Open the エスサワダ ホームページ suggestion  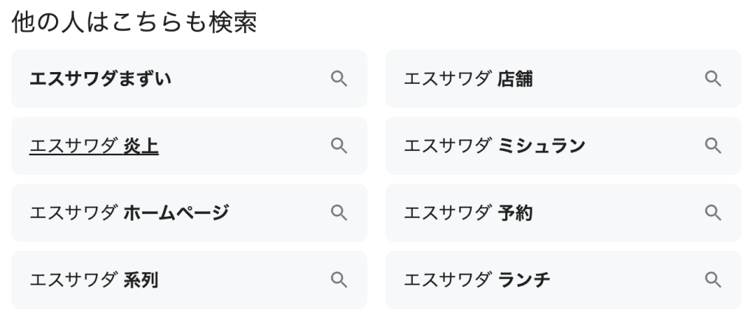129,213
